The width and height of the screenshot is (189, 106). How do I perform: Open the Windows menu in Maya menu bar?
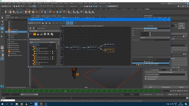tap(29, 3)
